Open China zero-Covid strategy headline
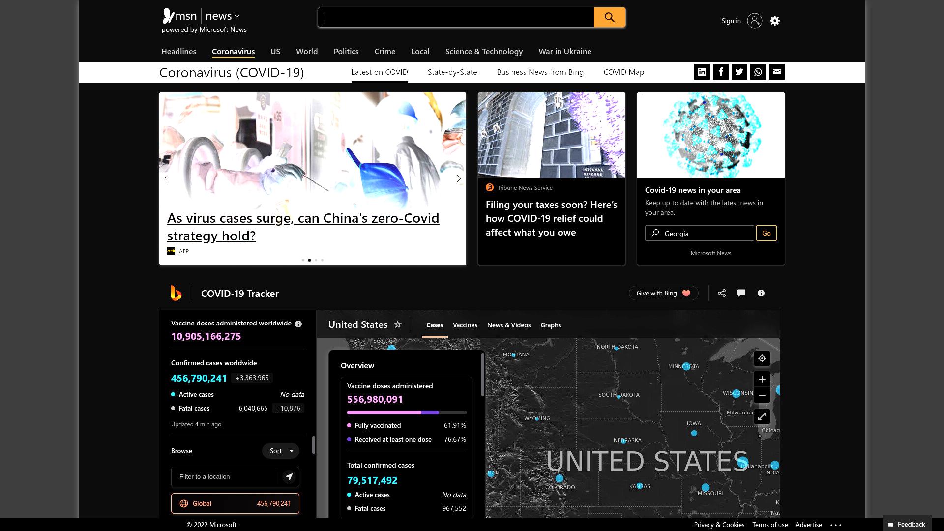This screenshot has width=944, height=531. coord(303,227)
